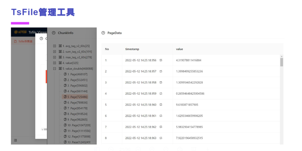The width and height of the screenshot is (302, 151).
Task: Expand the 4. value[325] chunk
Action: (55, 63)
